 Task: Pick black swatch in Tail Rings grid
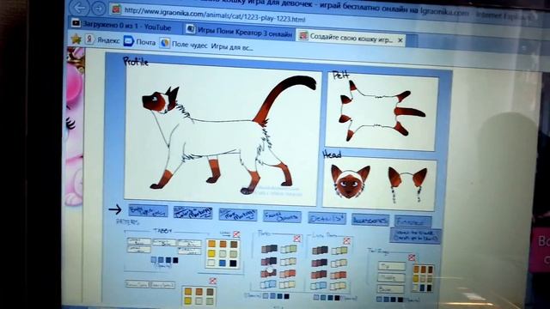pos(429,288)
